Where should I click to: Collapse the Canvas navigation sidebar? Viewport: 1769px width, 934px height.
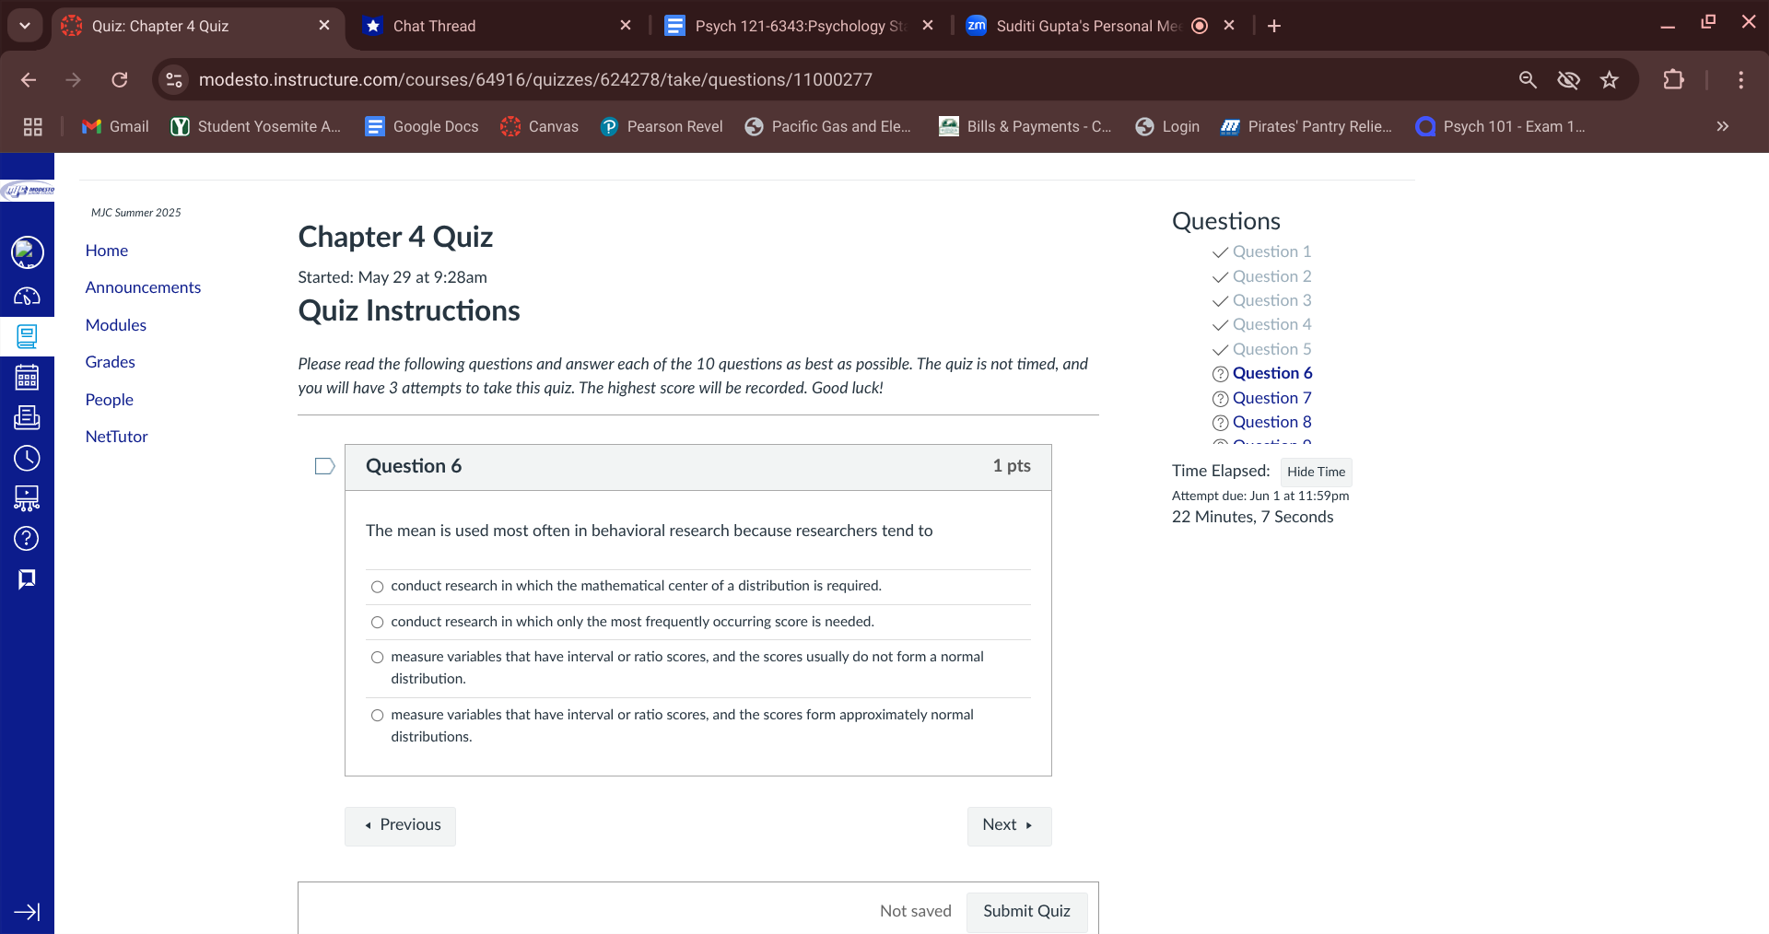28,911
